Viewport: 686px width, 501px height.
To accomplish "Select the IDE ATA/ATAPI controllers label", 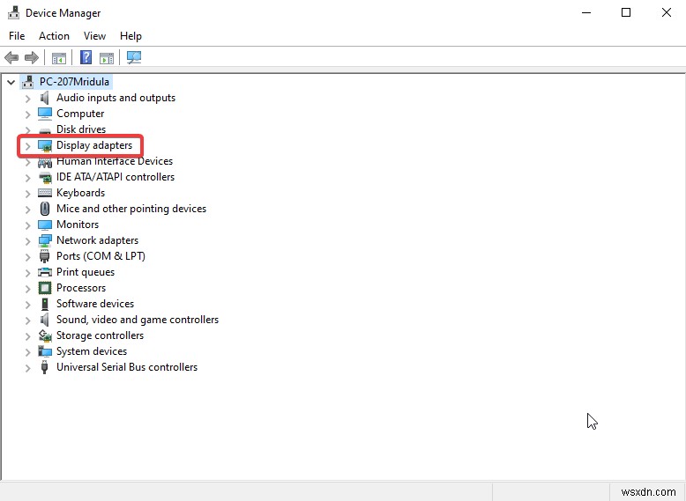I will (x=116, y=177).
